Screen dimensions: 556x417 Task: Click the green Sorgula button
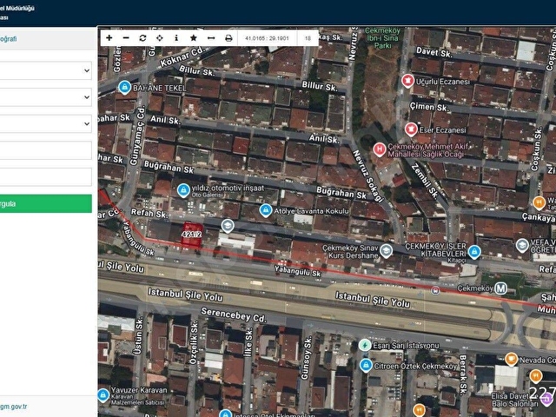click(46, 203)
